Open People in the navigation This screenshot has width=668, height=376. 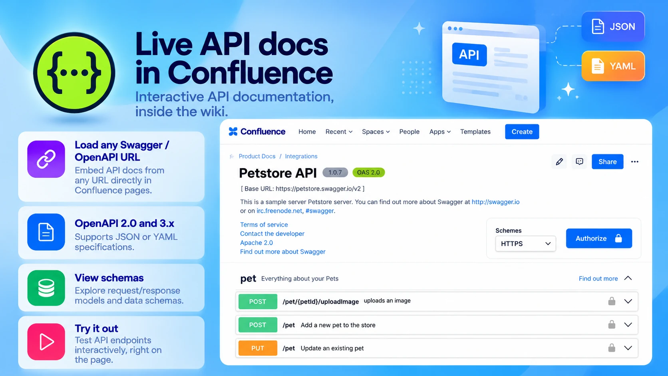tap(409, 131)
